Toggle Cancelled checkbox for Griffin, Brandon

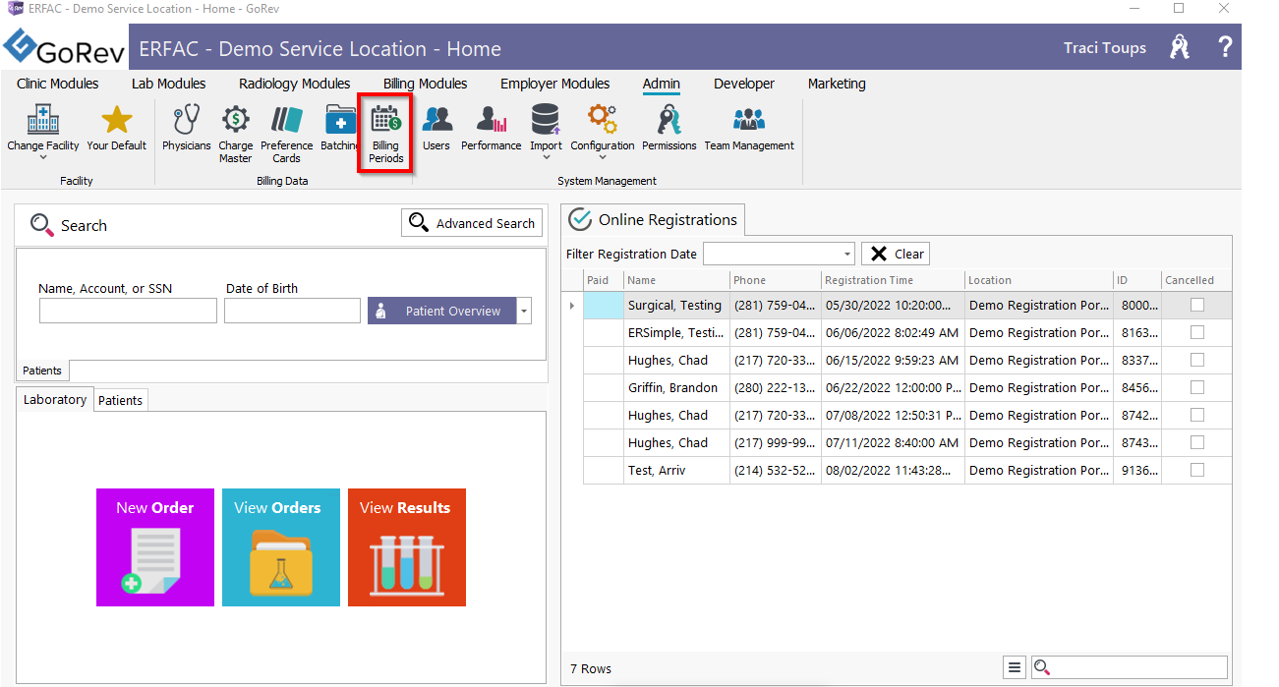pyautogui.click(x=1197, y=387)
